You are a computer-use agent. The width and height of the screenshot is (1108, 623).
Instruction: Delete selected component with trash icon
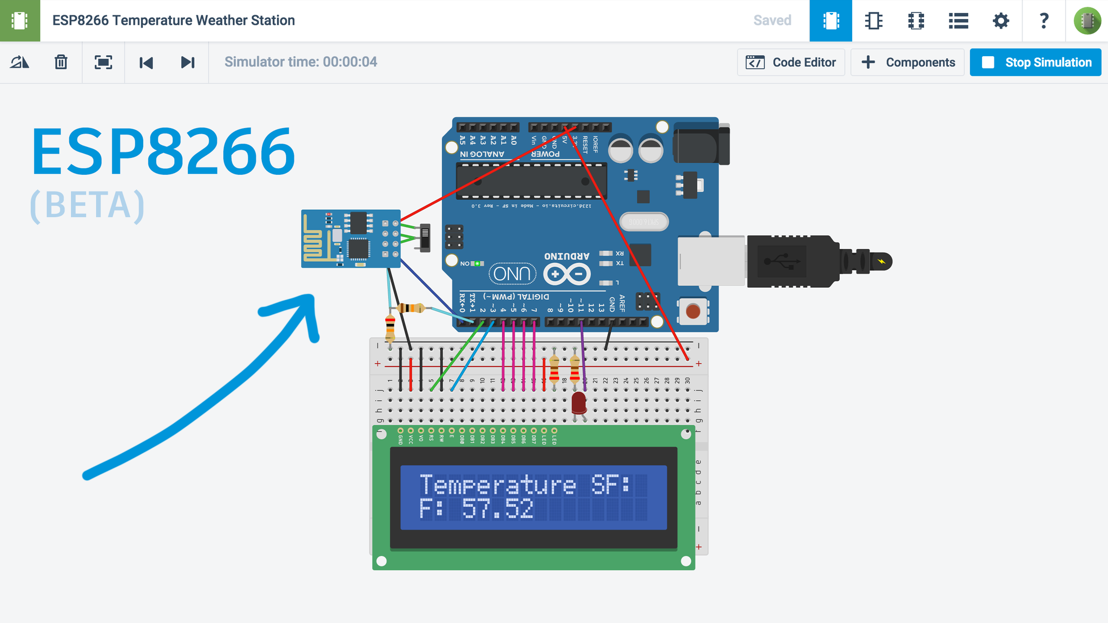pos(61,62)
